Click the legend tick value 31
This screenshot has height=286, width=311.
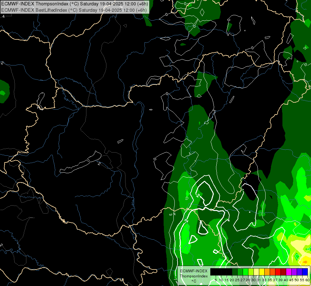(259, 280)
